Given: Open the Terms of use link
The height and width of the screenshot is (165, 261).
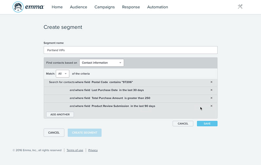Looking at the screenshot, I should pos(75,150).
